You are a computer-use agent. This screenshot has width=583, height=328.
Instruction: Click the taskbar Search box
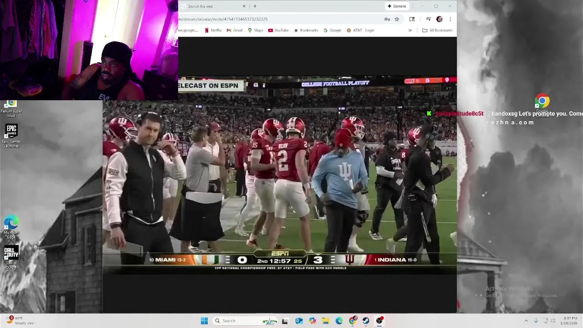click(245, 321)
